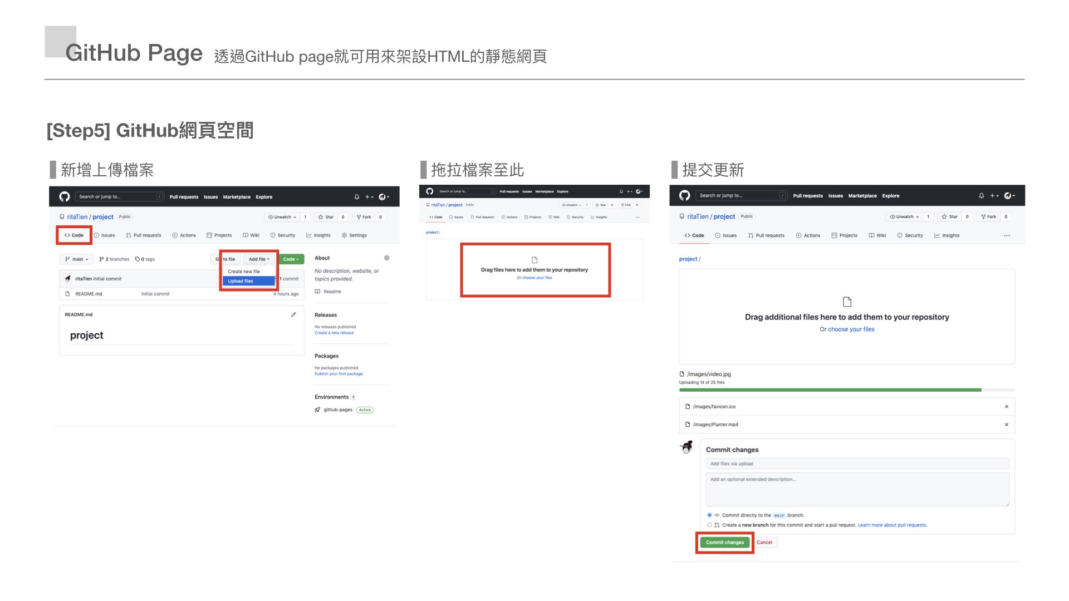Remove /images/favicon.ico from the upload list

tap(1006, 407)
